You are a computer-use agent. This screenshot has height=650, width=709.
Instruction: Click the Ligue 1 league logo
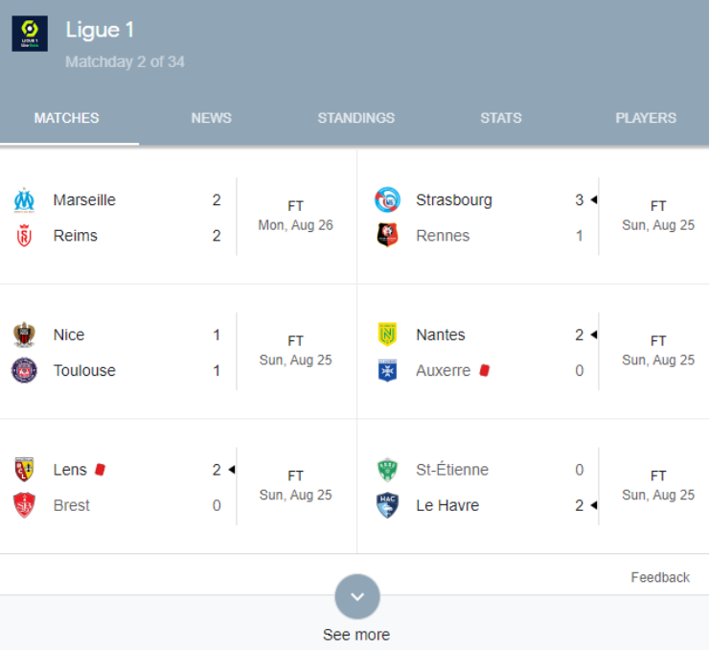pos(30,34)
